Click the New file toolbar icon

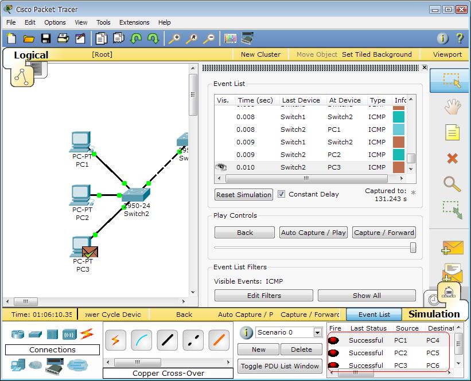(x=11, y=39)
